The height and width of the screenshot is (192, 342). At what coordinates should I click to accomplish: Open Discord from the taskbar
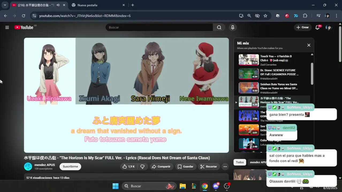(x=216, y=186)
